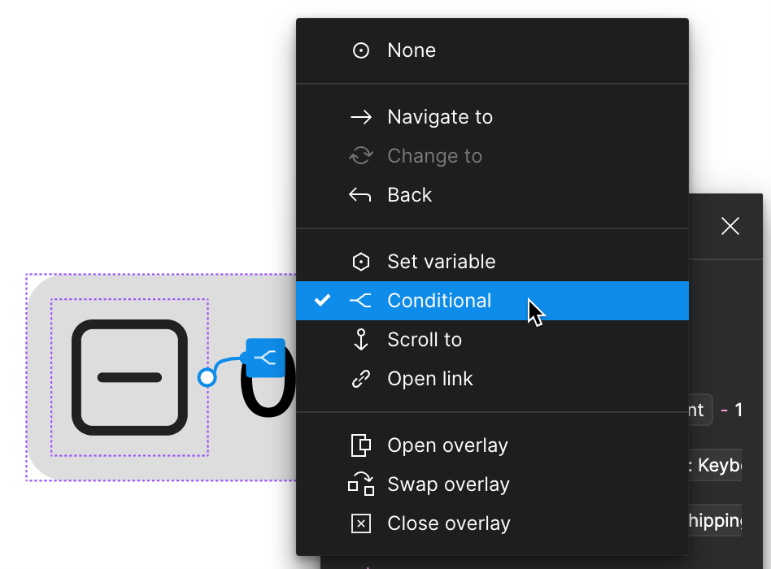Choose Set variable from the menu

441,261
